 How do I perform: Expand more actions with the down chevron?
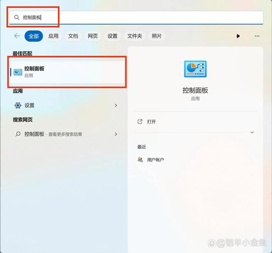tap(252, 133)
